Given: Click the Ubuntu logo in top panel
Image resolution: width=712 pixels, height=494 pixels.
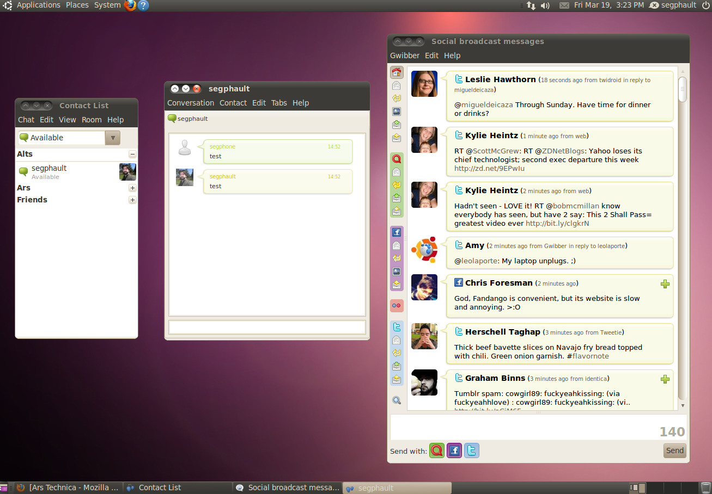Looking at the screenshot, I should click(x=8, y=5).
